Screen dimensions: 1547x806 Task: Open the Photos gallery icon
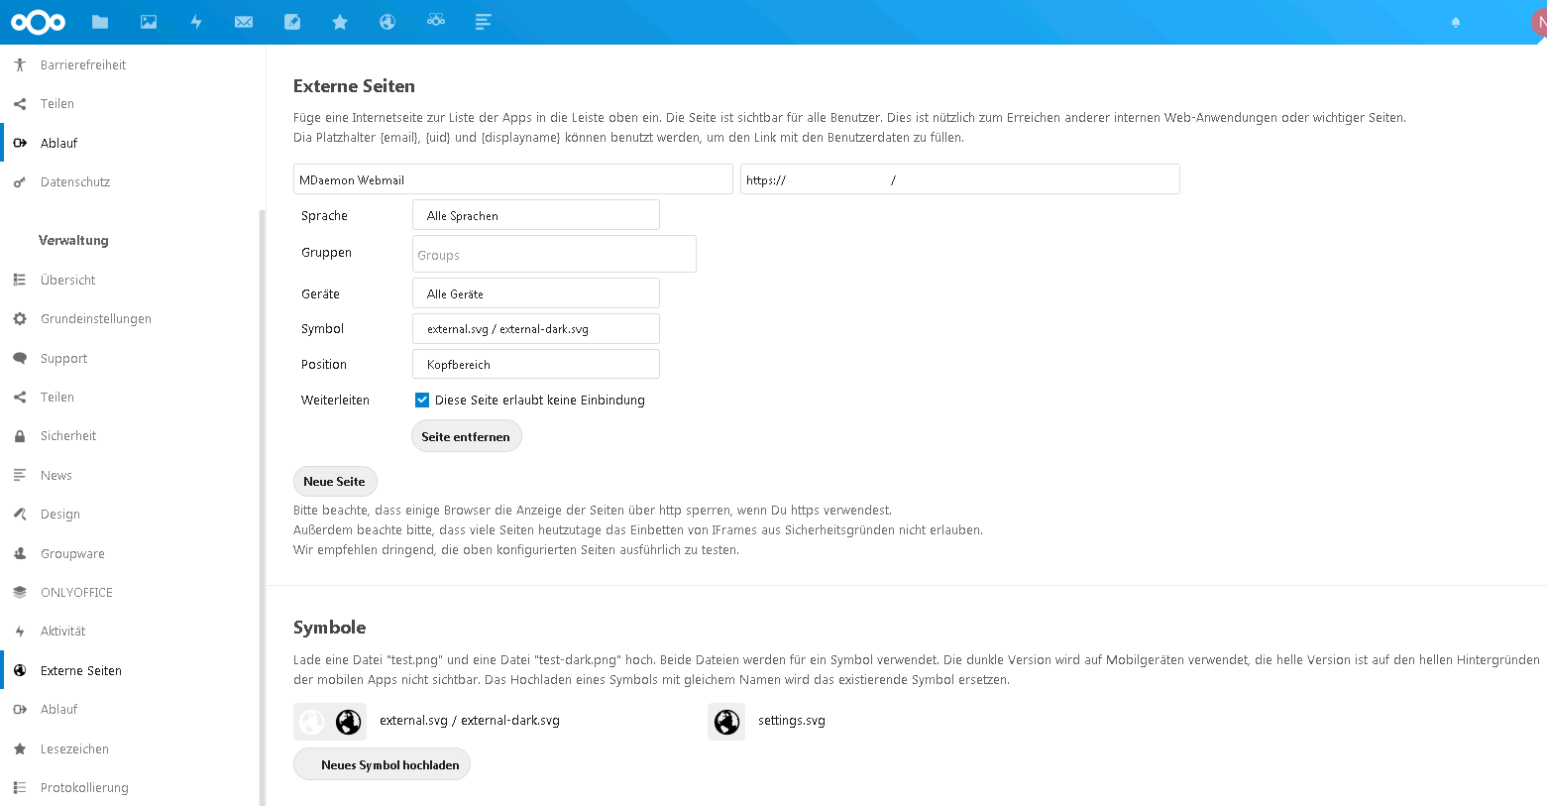149,22
